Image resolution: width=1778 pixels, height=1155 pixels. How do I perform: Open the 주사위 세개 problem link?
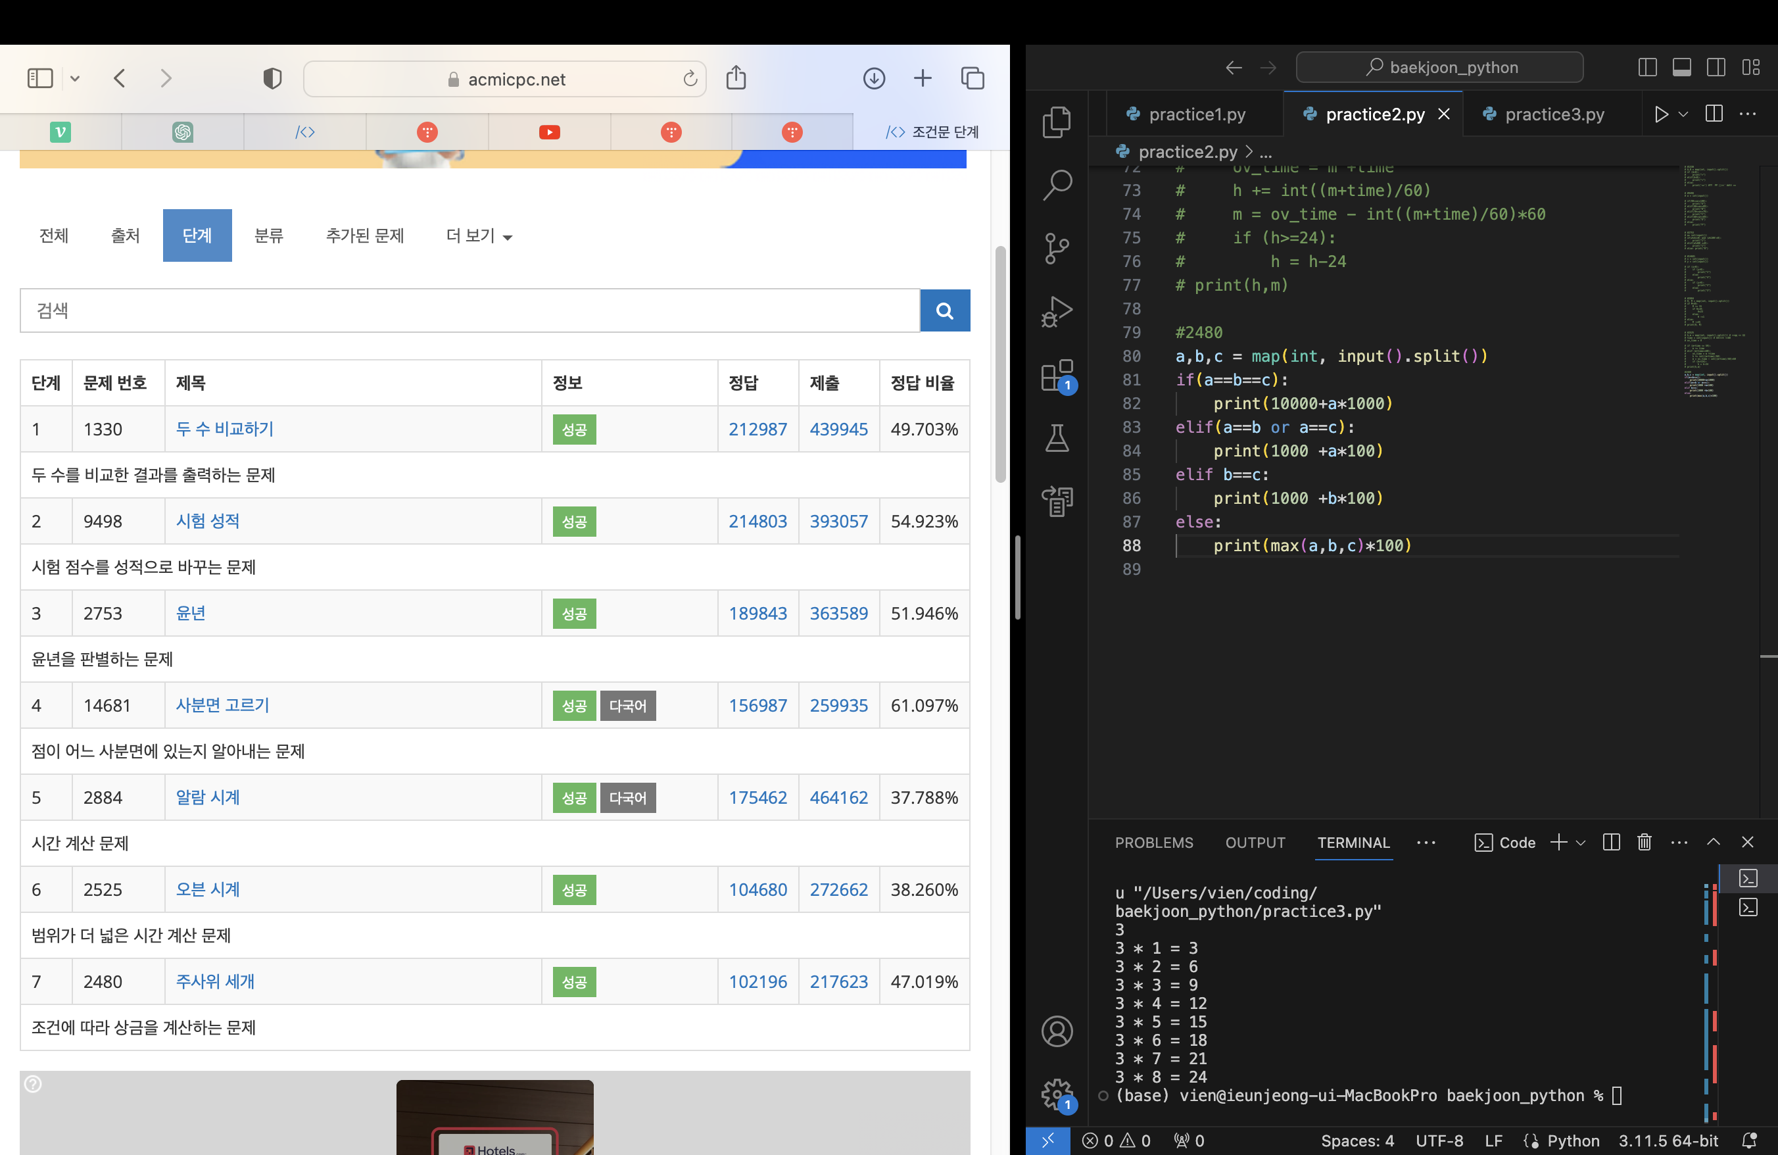(x=215, y=981)
